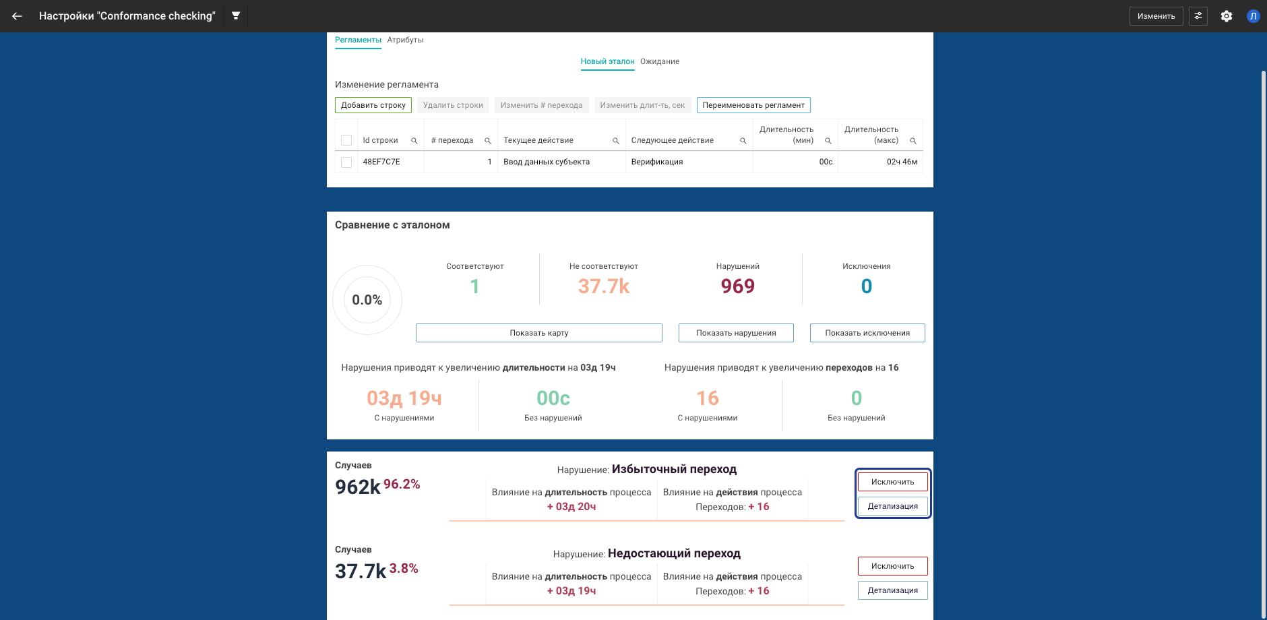Click the Показать карту button

pyautogui.click(x=538, y=333)
